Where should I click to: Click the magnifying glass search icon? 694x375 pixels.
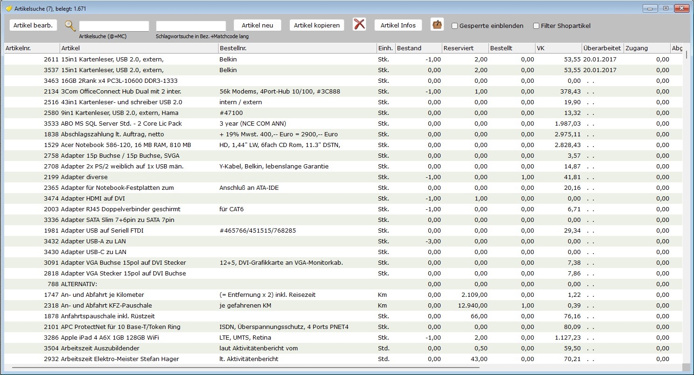[x=70, y=26]
